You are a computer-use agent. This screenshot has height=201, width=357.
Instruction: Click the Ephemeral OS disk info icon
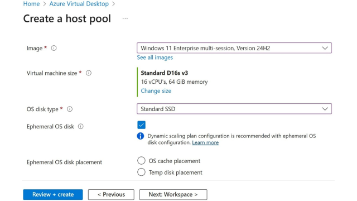80,126
